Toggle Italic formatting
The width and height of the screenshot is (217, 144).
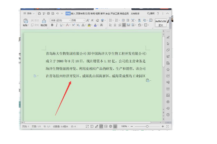57,25
